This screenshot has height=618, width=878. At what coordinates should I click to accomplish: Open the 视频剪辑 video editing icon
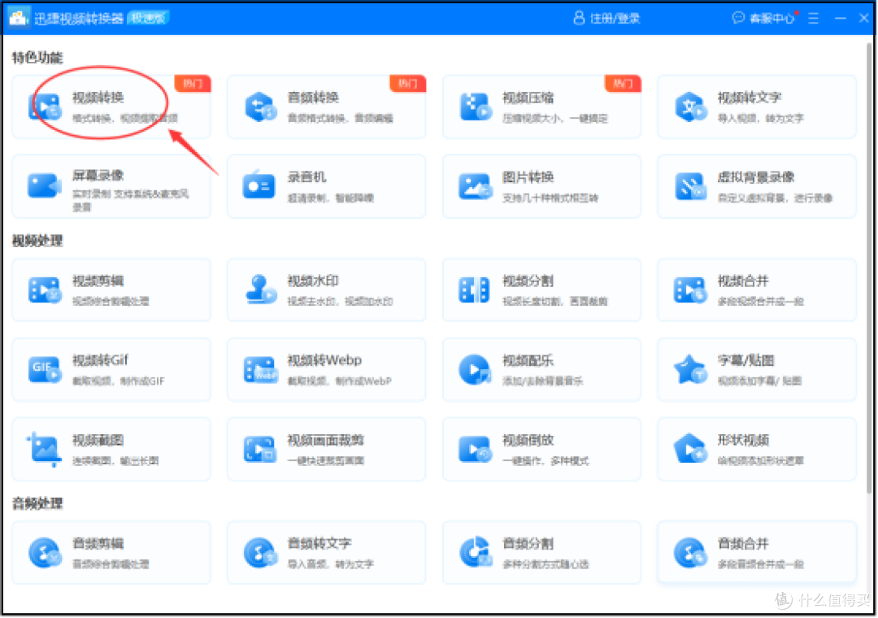[44, 289]
